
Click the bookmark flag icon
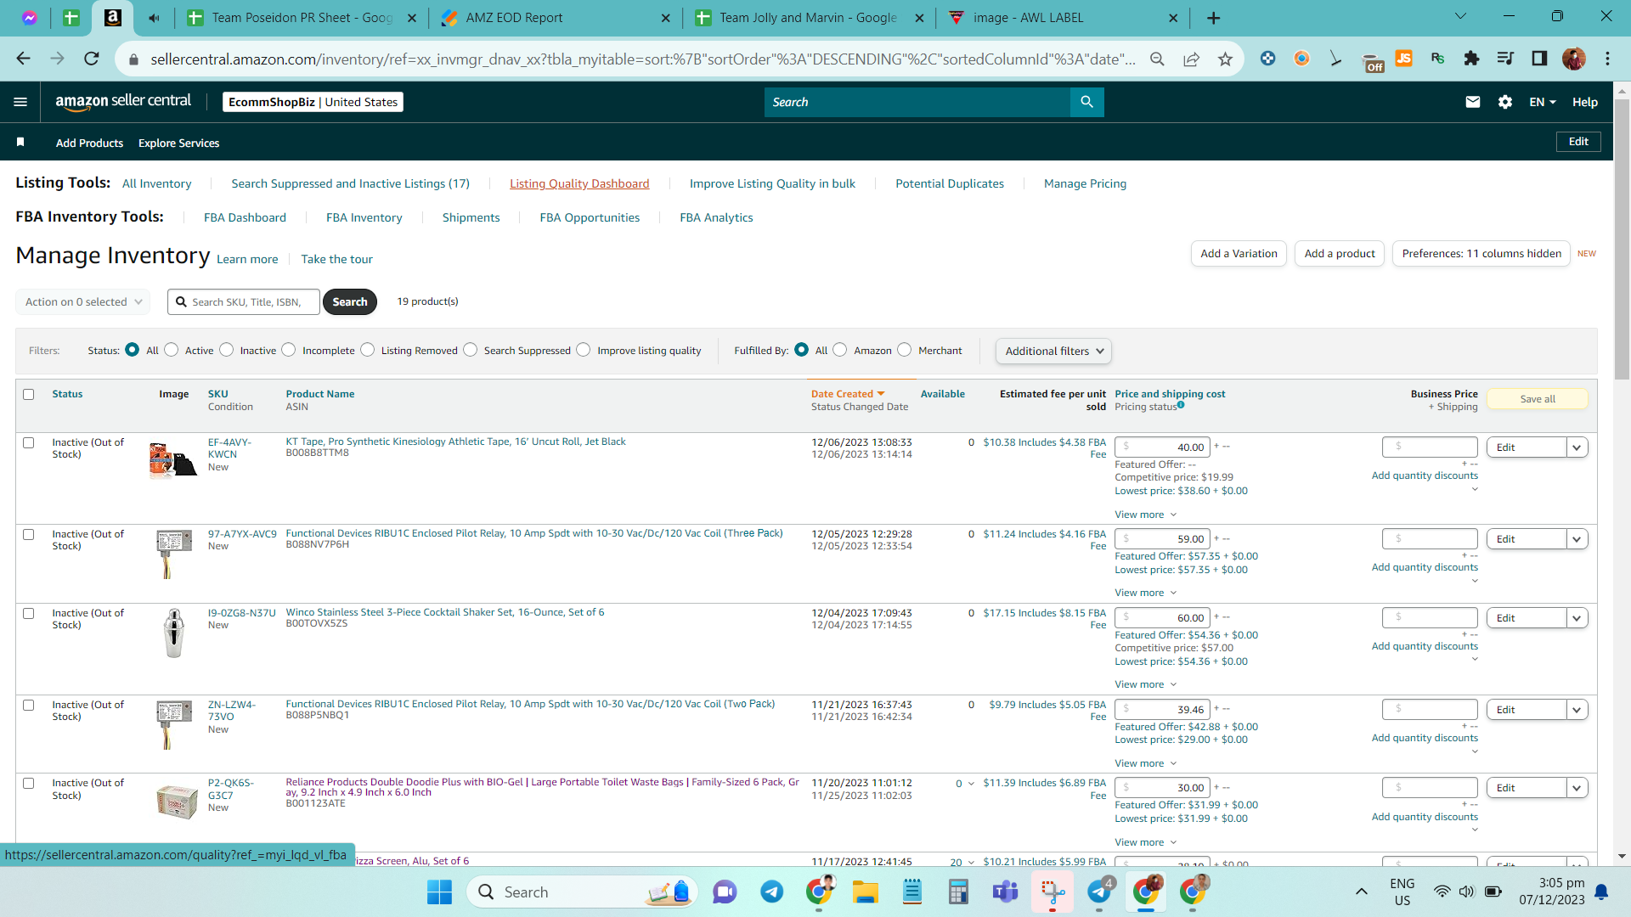tap(20, 142)
